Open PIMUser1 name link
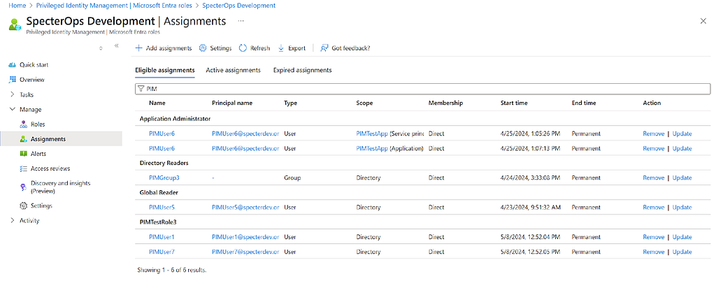The height and width of the screenshot is (288, 716). (x=162, y=237)
